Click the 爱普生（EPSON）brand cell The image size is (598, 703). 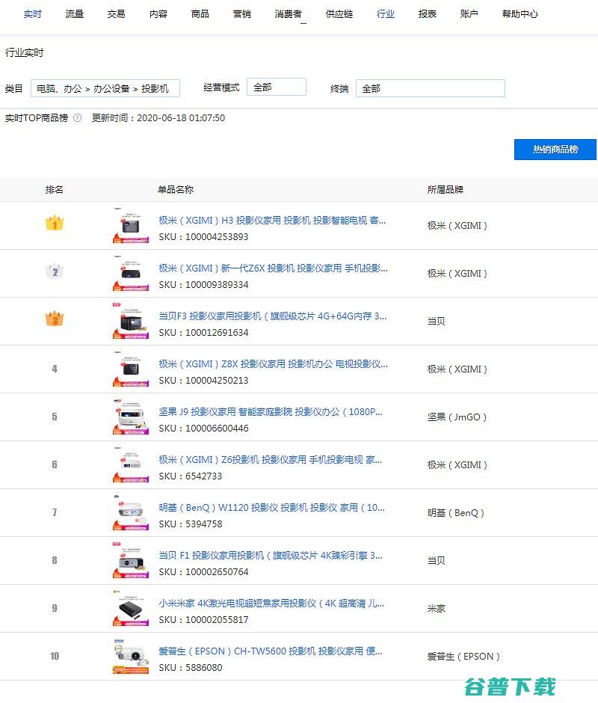(463, 657)
